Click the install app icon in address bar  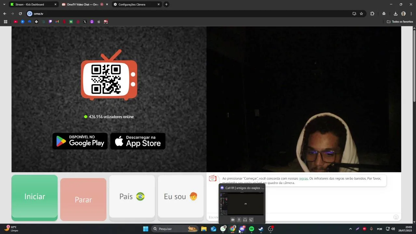pos(354,14)
